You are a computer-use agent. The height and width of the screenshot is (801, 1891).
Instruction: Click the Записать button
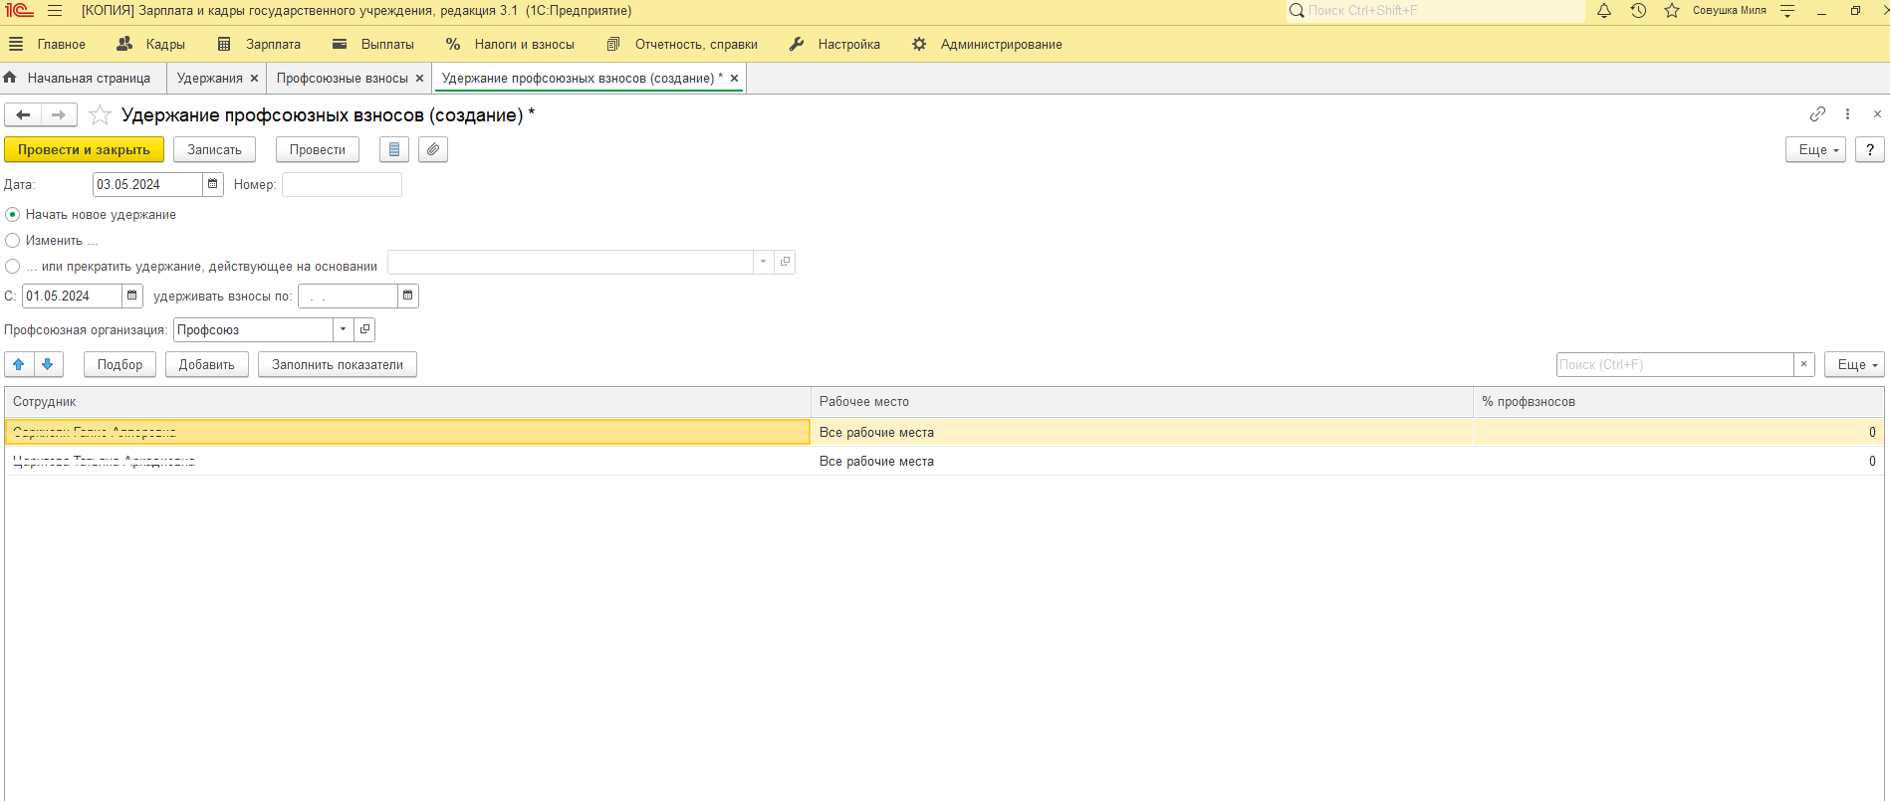coord(214,149)
